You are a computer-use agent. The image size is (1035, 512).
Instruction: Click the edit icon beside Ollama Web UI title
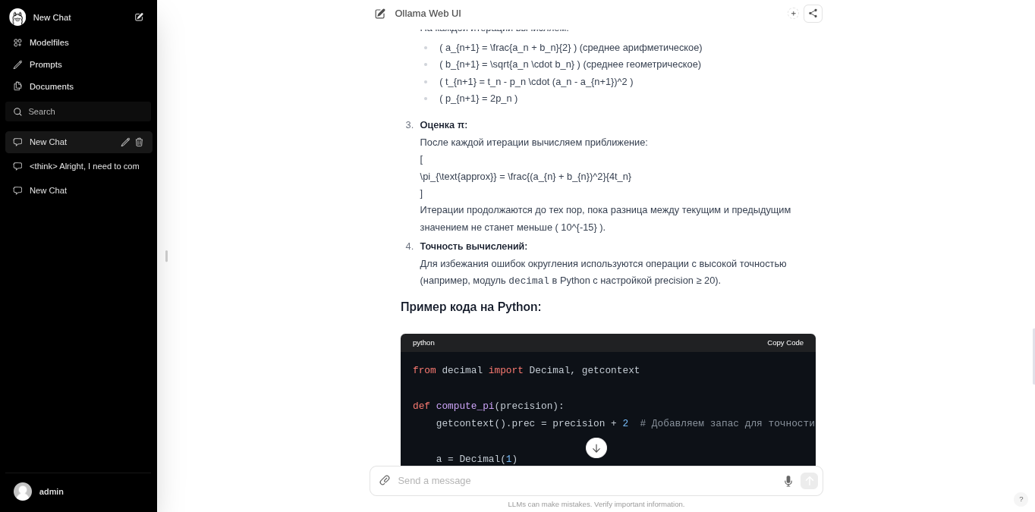click(x=380, y=14)
